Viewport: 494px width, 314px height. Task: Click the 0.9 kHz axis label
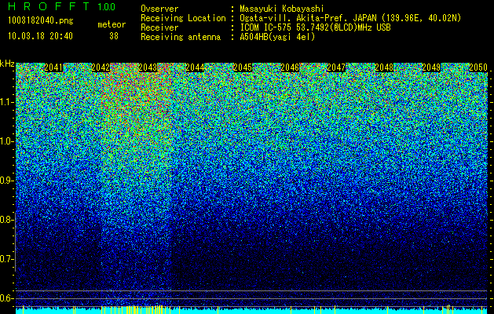click(6, 181)
